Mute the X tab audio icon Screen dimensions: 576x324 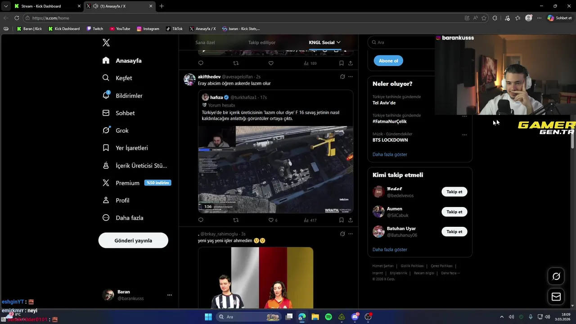pyautogui.click(x=95, y=6)
